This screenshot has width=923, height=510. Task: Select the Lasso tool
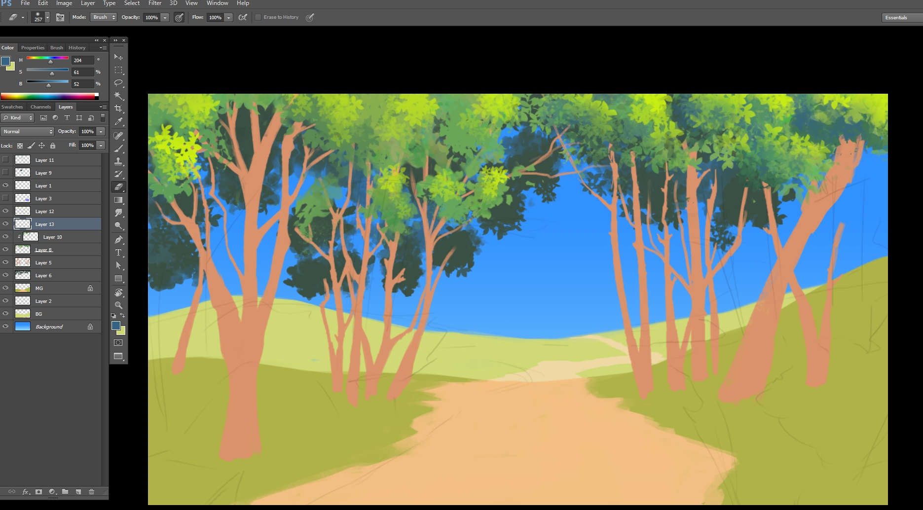(118, 83)
